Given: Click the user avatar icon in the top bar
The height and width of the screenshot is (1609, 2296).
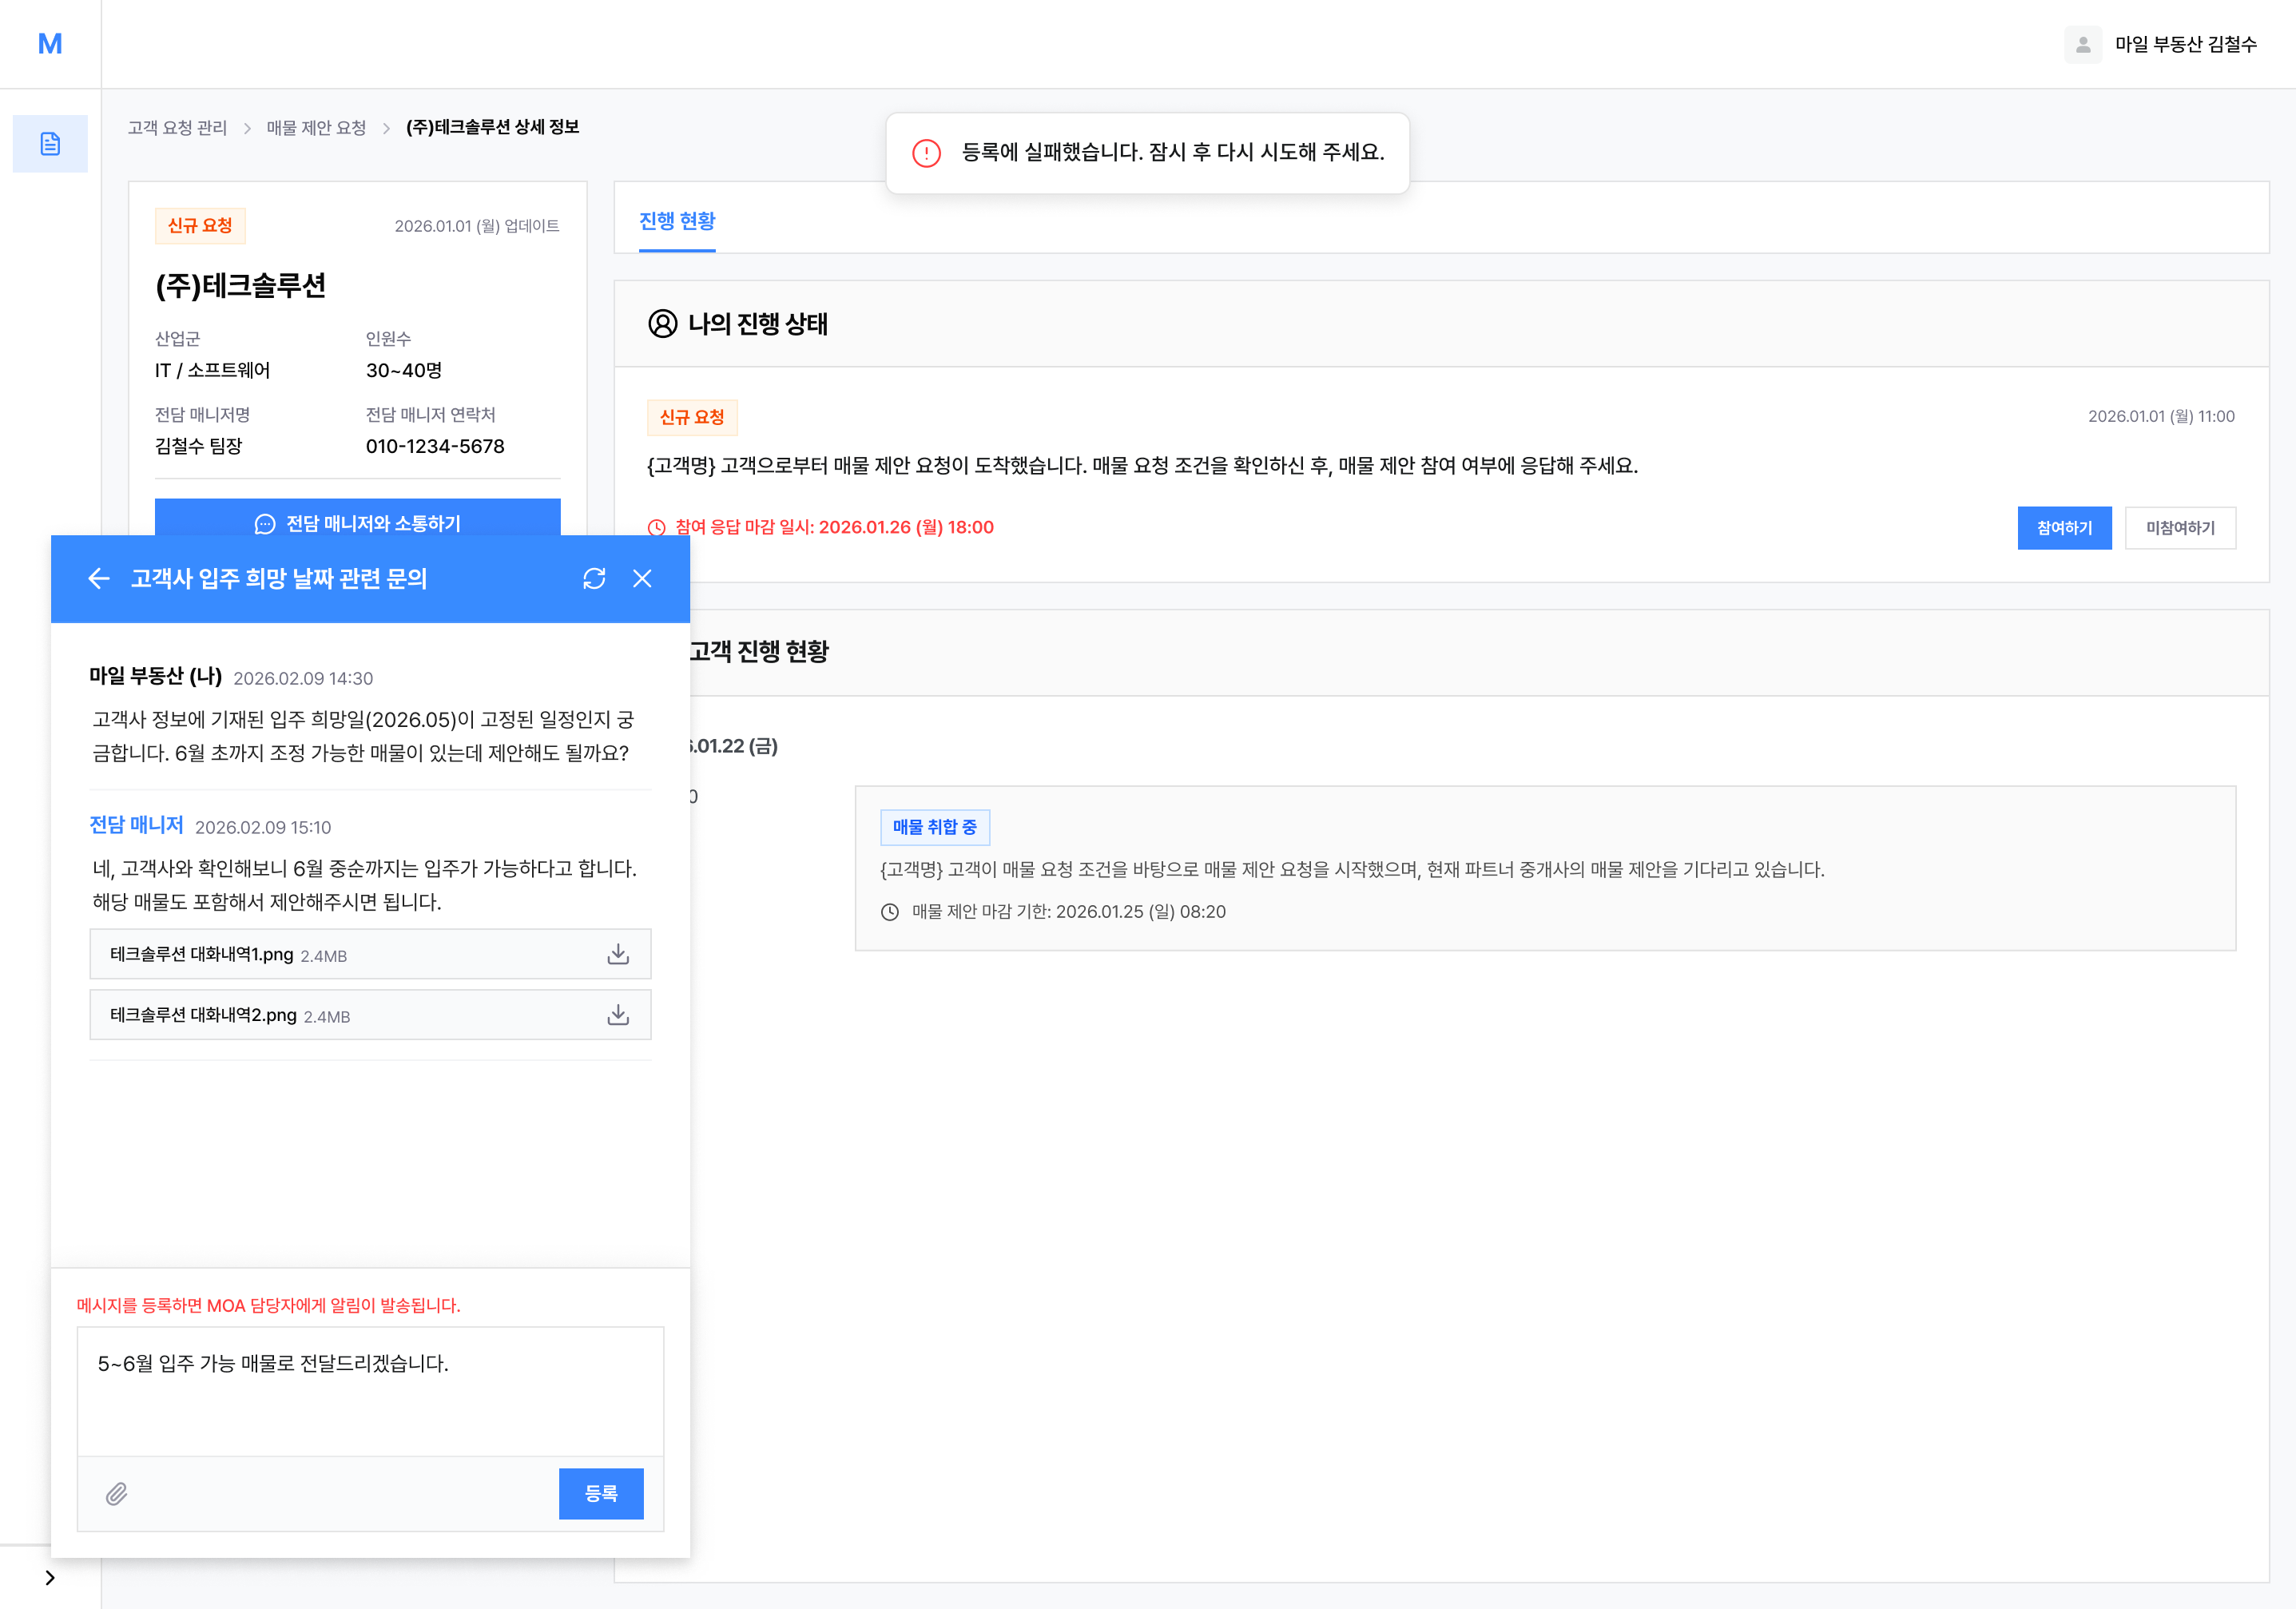Looking at the screenshot, I should click(2082, 44).
